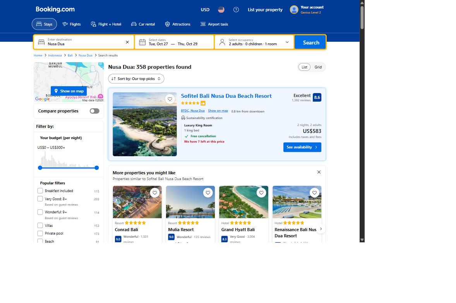This screenshot has width=456, height=303.
Task: Click budget slider maximum handle
Action: [96, 168]
